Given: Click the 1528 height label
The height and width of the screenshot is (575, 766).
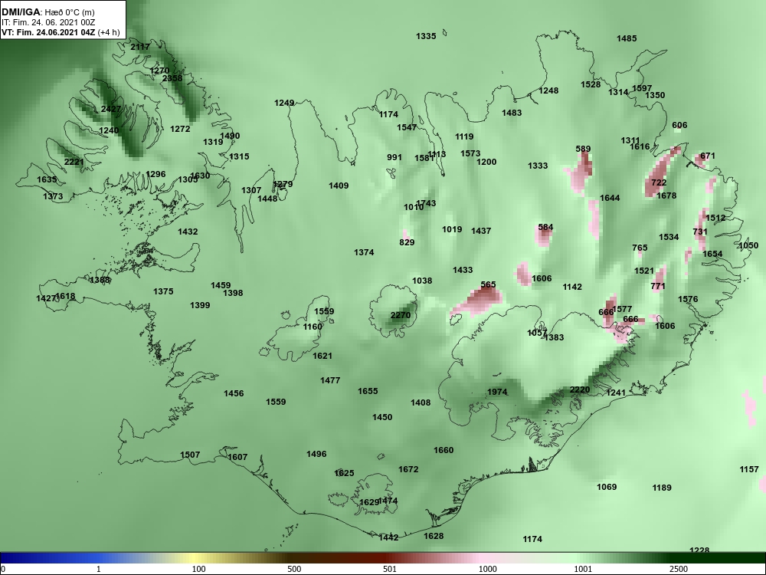Looking at the screenshot, I should click(x=591, y=84).
